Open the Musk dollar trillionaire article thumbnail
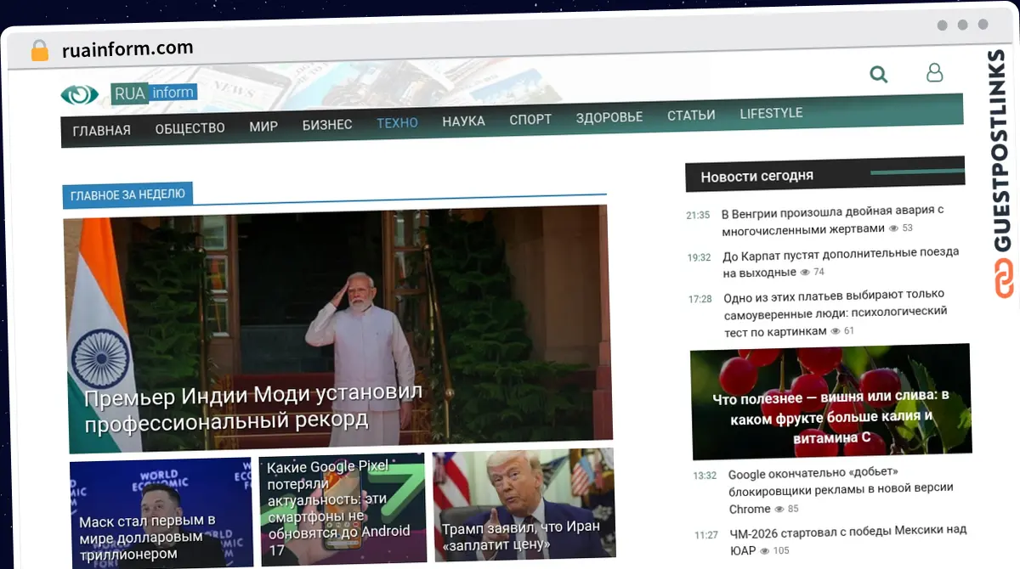The image size is (1020, 569). [161, 513]
